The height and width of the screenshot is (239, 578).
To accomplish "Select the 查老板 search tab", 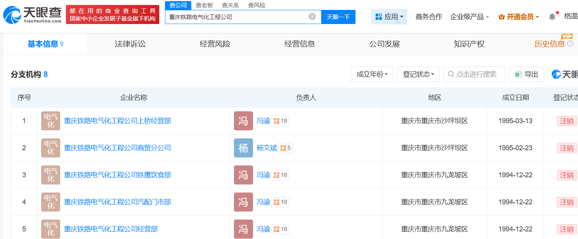I will coord(204,5).
